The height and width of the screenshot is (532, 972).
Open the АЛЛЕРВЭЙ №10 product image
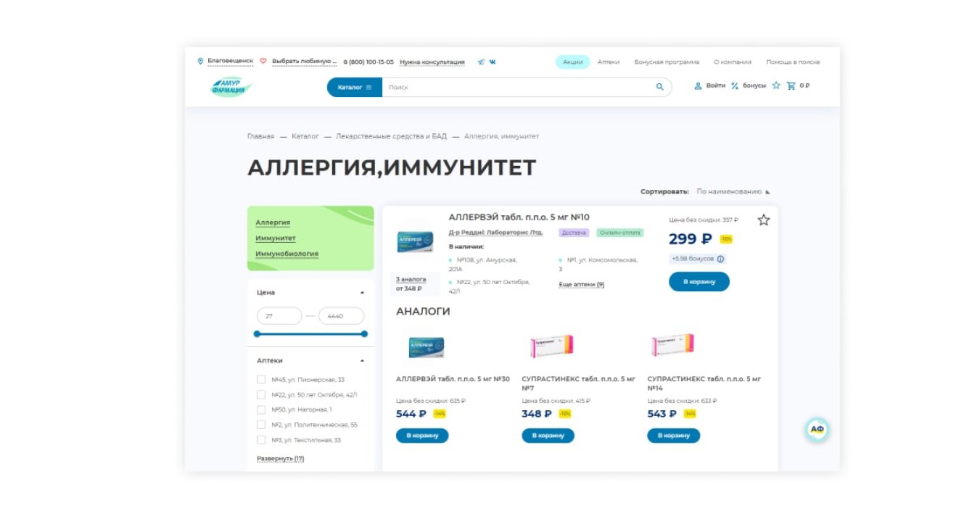(415, 242)
